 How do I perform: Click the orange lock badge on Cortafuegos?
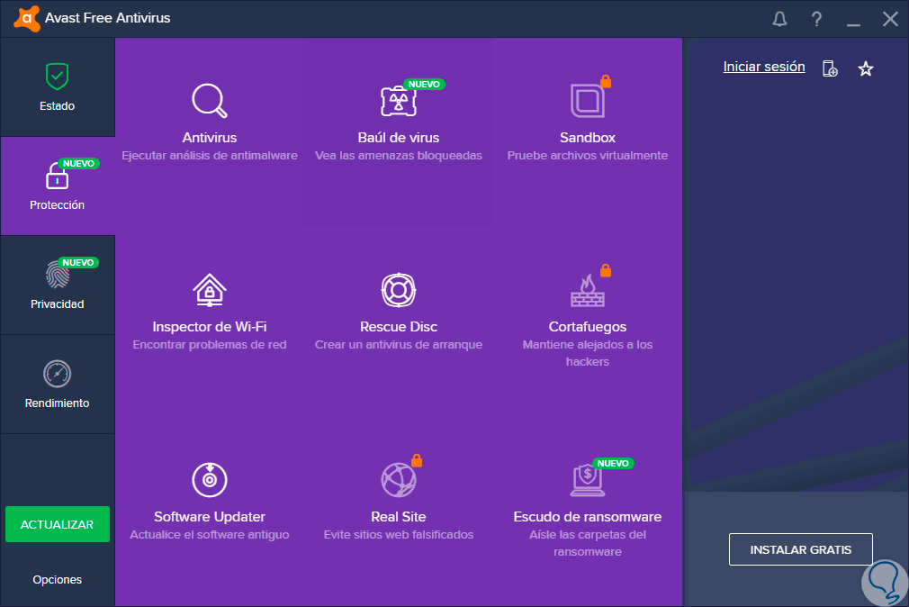pyautogui.click(x=606, y=270)
